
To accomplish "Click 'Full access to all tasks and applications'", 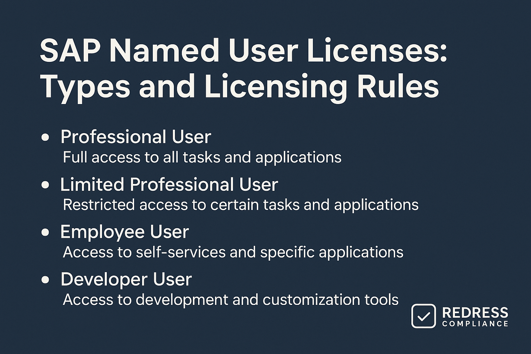I will [x=202, y=157].
